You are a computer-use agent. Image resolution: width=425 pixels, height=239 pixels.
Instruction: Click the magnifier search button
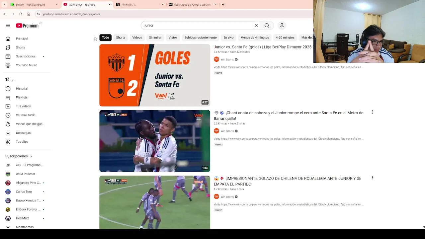[267, 26]
